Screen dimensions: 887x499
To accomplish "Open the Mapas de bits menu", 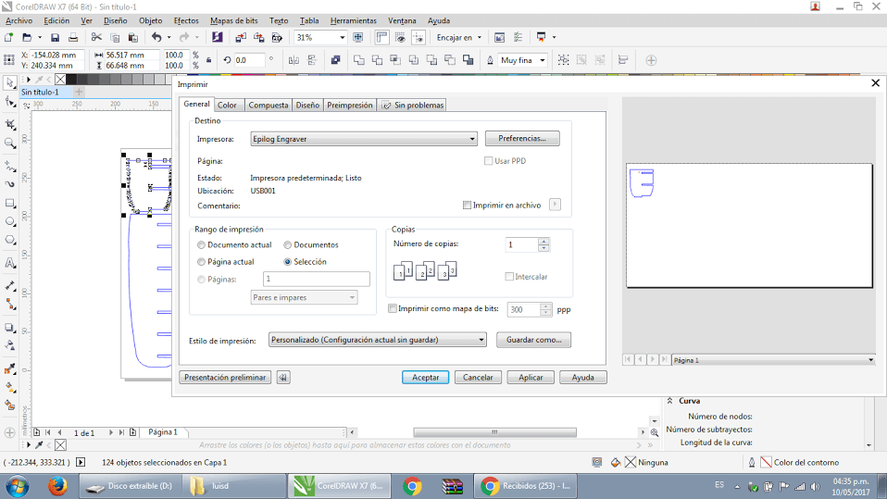I will [233, 21].
